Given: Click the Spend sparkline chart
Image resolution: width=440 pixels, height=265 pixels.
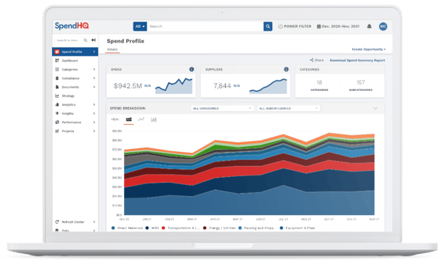Looking at the screenshot, I should (x=174, y=86).
